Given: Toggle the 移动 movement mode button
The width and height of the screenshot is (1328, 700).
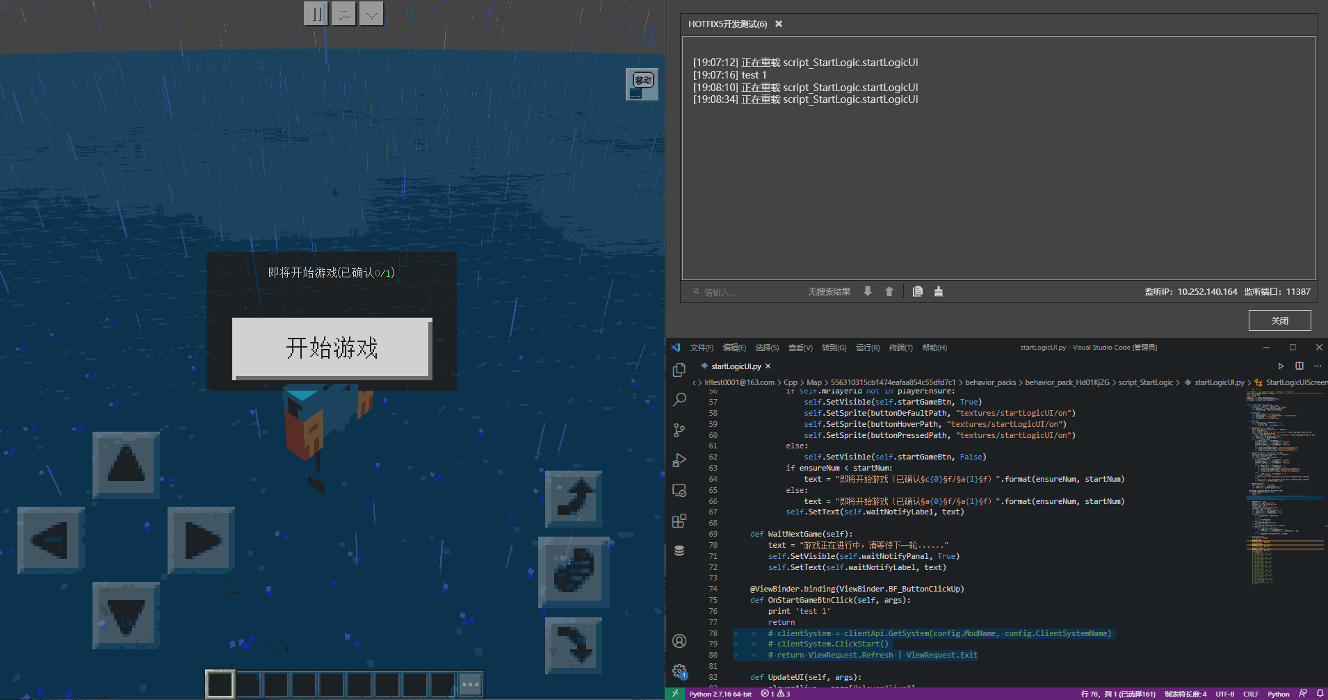Looking at the screenshot, I should (642, 85).
